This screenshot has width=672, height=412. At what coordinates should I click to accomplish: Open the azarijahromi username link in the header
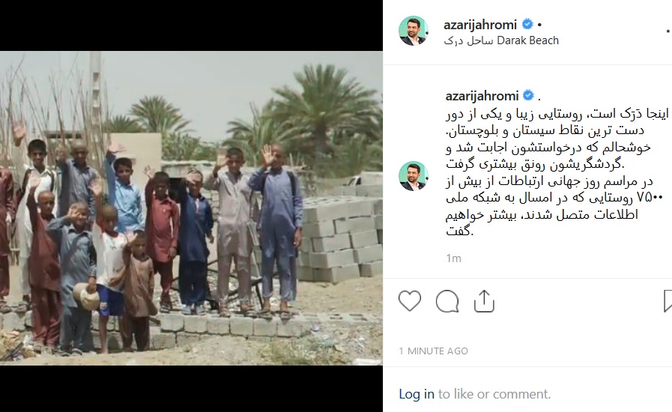(x=480, y=25)
